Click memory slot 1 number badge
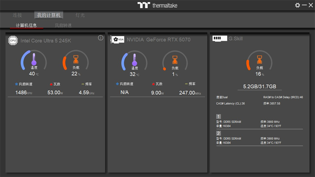 [x=219, y=116]
